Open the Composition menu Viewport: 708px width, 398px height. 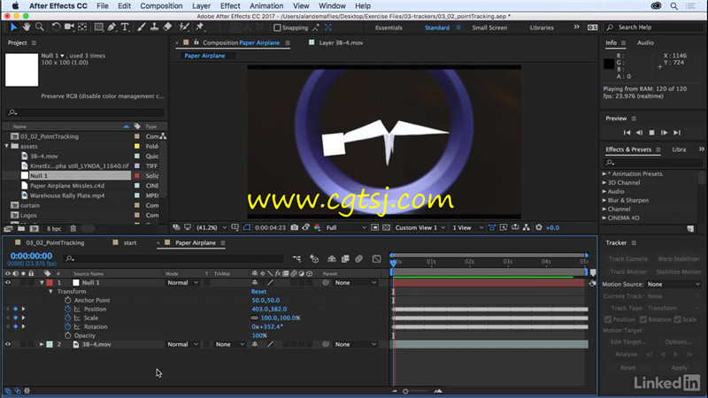161,6
